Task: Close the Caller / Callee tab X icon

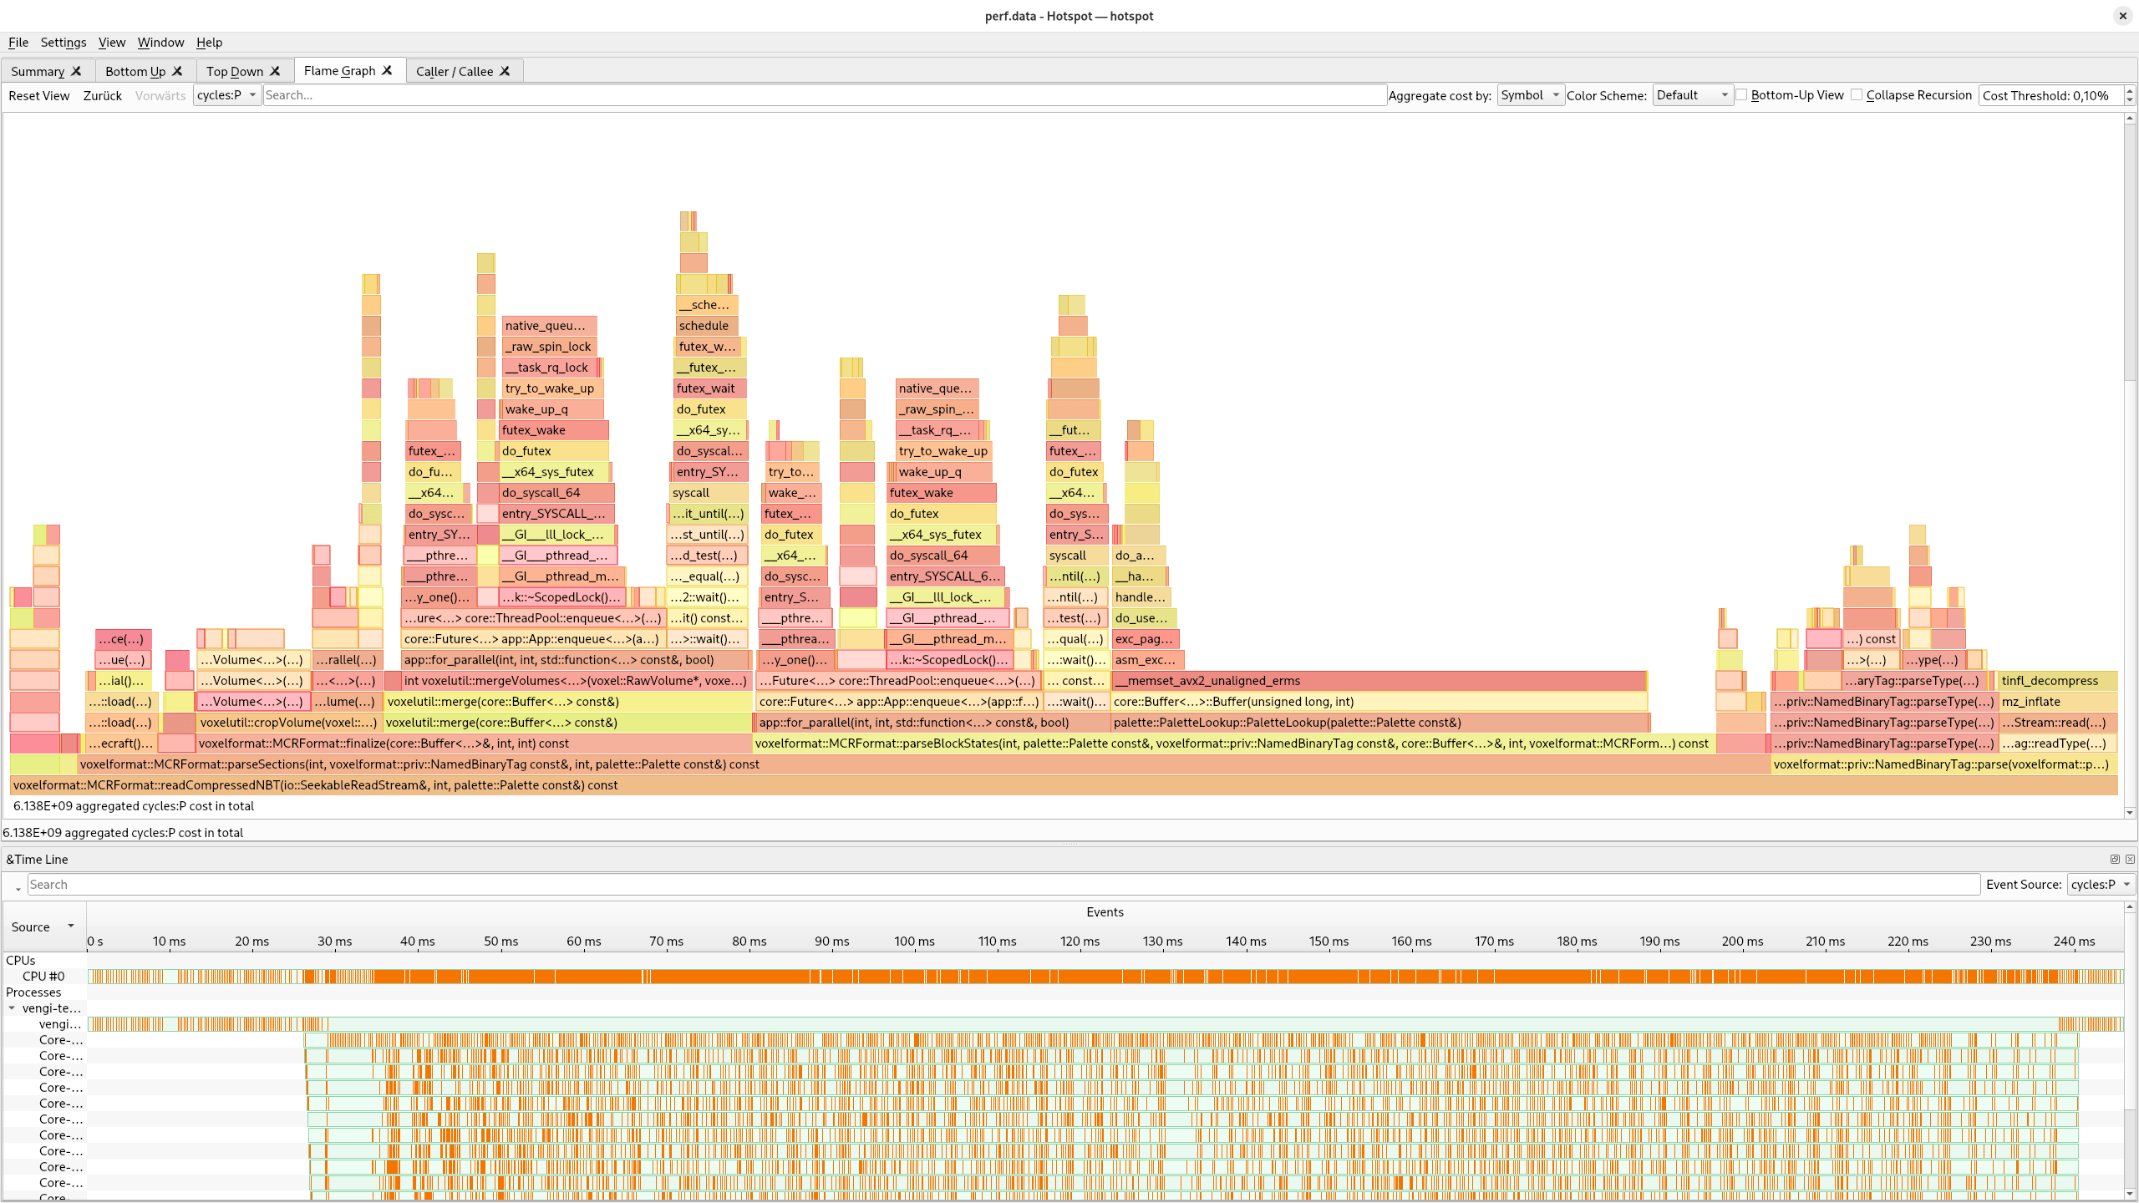Action: pyautogui.click(x=505, y=71)
